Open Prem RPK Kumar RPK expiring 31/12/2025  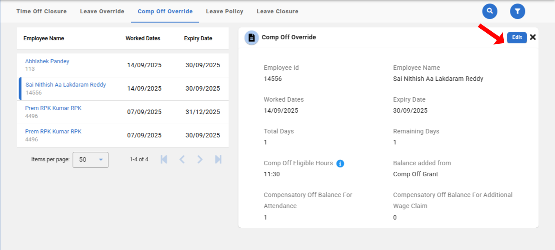tap(53, 108)
